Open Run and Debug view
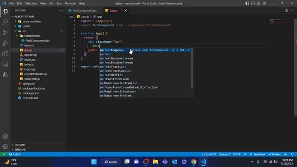The width and height of the screenshot is (297, 167). [5, 43]
